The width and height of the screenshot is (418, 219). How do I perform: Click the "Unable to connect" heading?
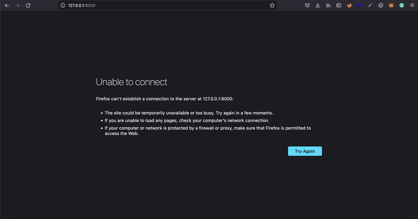click(132, 82)
